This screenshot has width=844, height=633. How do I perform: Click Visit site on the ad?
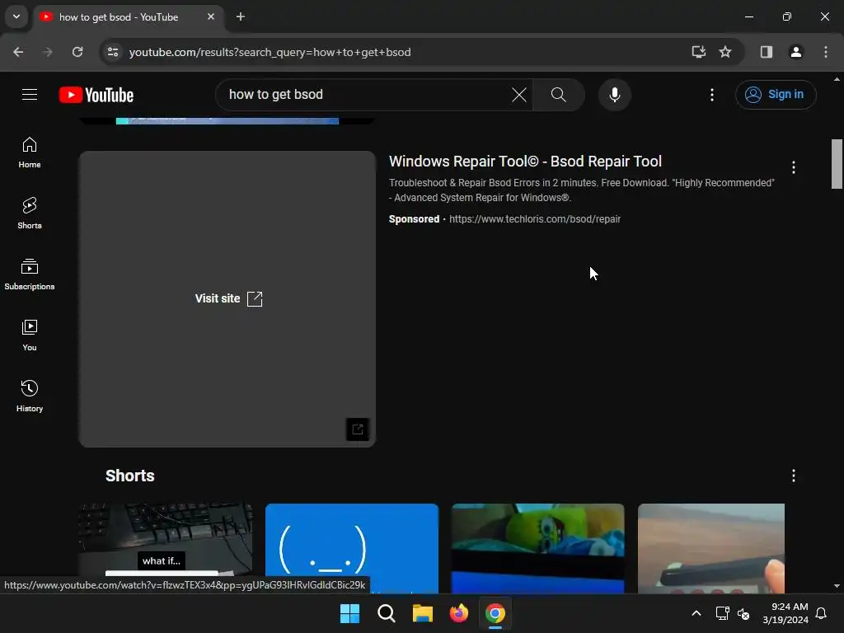(x=228, y=298)
